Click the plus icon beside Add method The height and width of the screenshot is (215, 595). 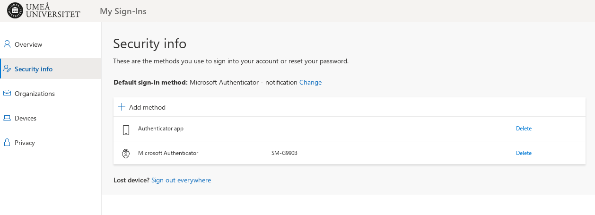point(122,107)
